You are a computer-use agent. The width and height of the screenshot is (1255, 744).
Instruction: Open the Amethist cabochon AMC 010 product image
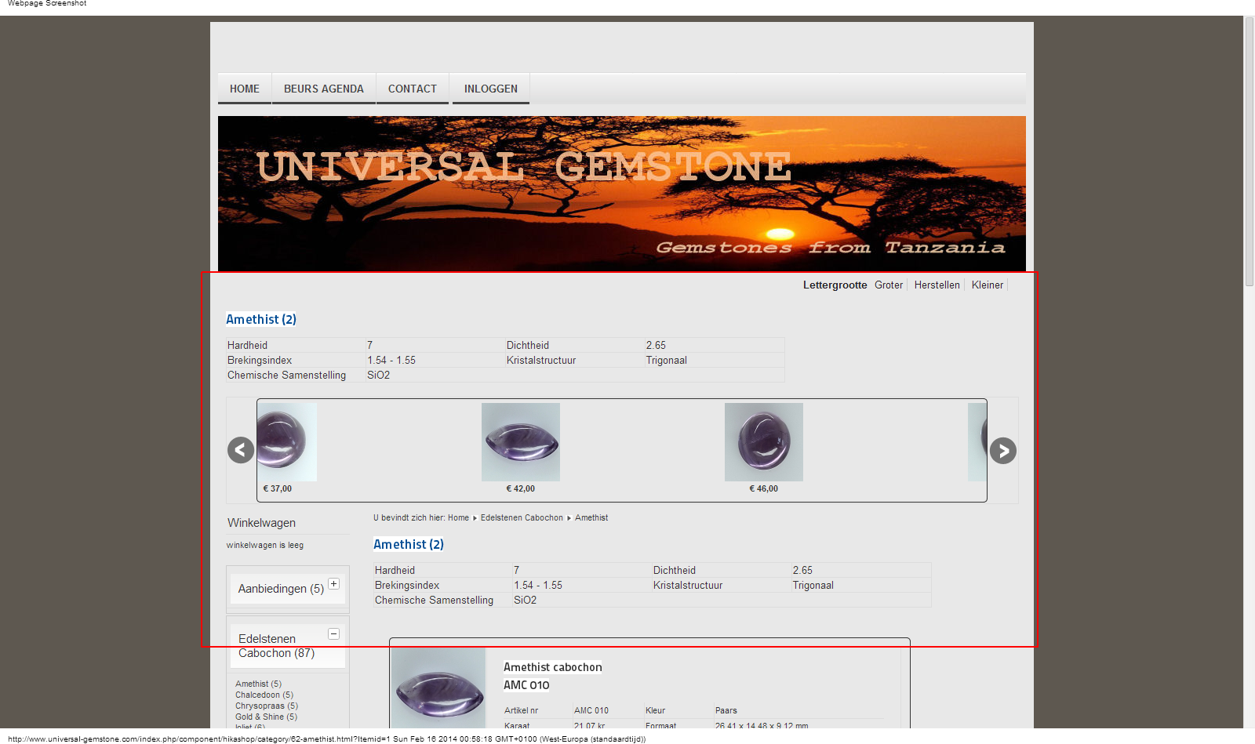[x=438, y=688]
